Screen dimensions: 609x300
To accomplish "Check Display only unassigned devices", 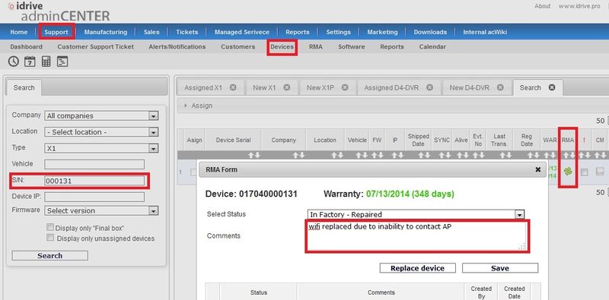I will click(x=50, y=238).
